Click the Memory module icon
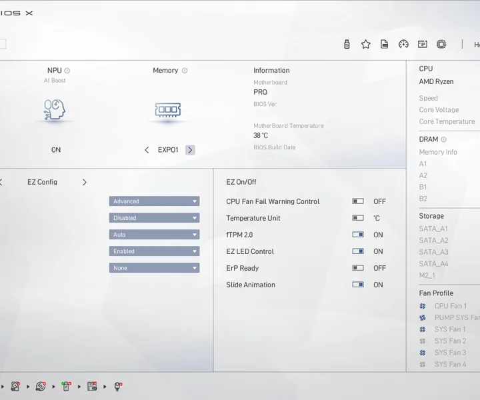 (x=168, y=110)
